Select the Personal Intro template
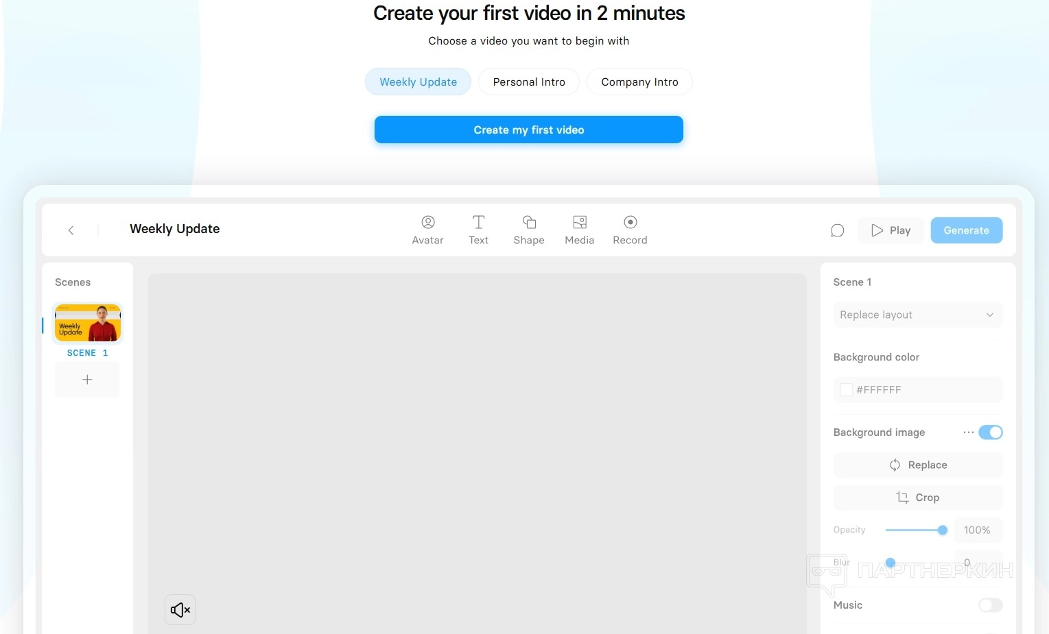This screenshot has height=634, width=1049. click(529, 82)
